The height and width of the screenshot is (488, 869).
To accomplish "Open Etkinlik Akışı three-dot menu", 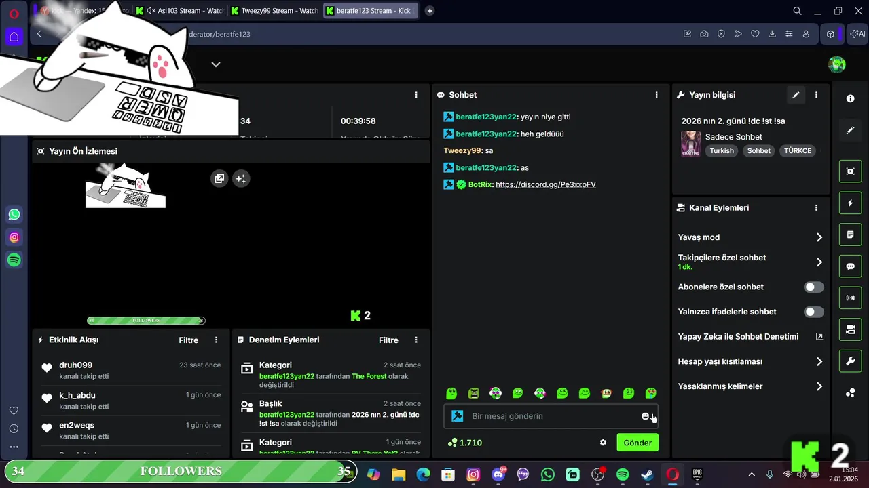I will pos(217,340).
